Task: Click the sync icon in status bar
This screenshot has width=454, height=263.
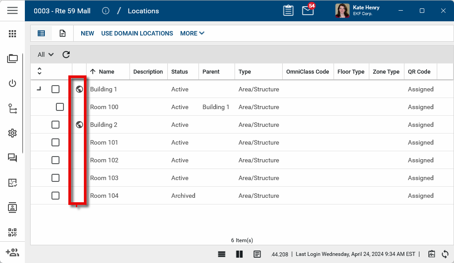Action: 445,254
